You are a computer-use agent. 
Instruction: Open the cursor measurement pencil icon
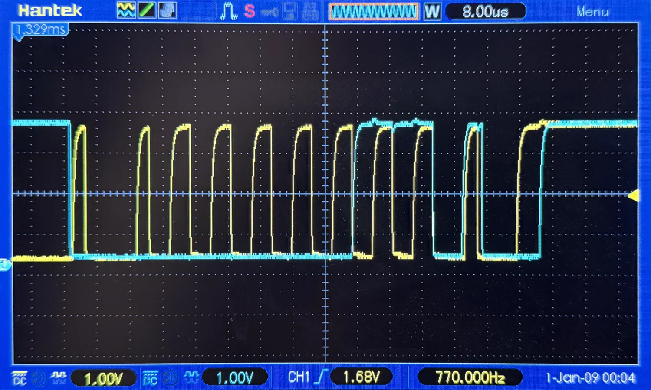146,11
